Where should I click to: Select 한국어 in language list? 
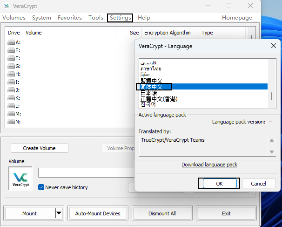pyautogui.click(x=204, y=104)
